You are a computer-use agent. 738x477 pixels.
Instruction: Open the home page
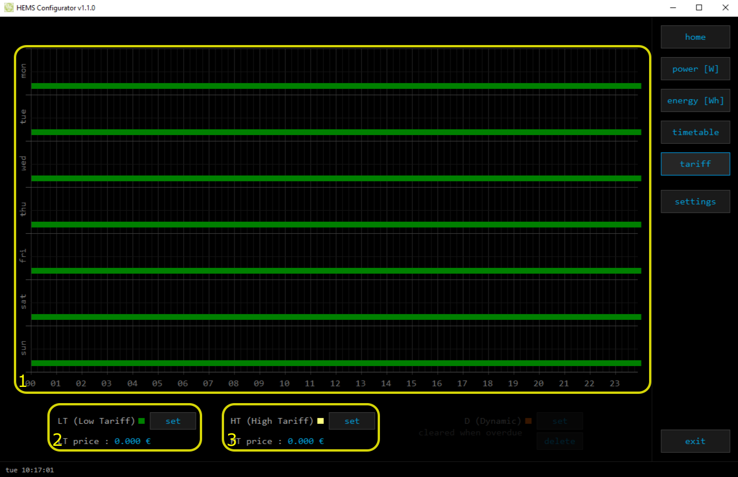coord(695,37)
